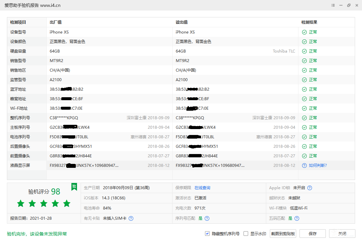Enable the 显示水印 checkbox
Image resolution: width=362 pixels, height=246 pixels.
click(x=246, y=234)
